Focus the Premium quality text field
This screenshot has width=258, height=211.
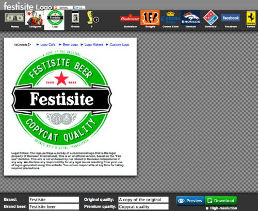coord(143,206)
